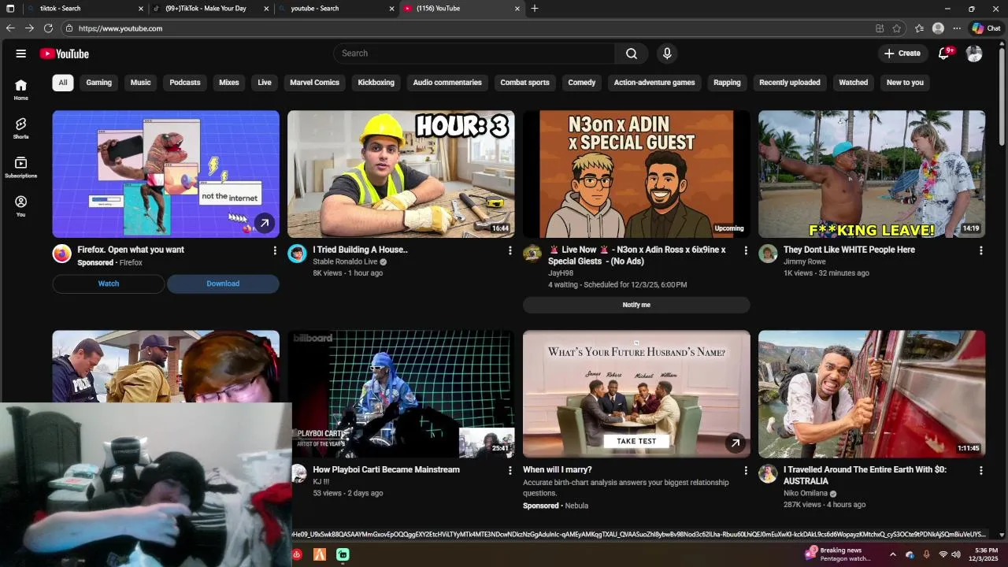Click the Firefox ad avatar
This screenshot has height=567, width=1008.
tap(61, 254)
